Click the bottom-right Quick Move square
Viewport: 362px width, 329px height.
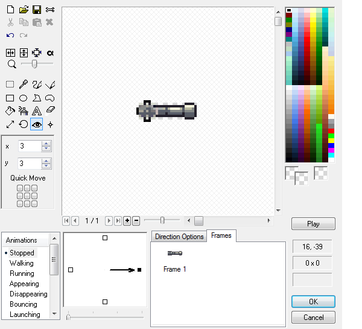(x=34, y=204)
